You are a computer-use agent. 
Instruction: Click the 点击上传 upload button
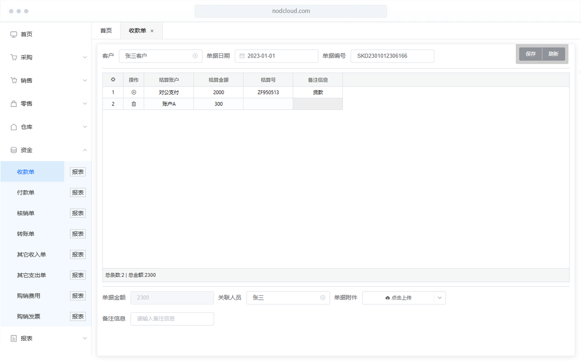(398, 298)
